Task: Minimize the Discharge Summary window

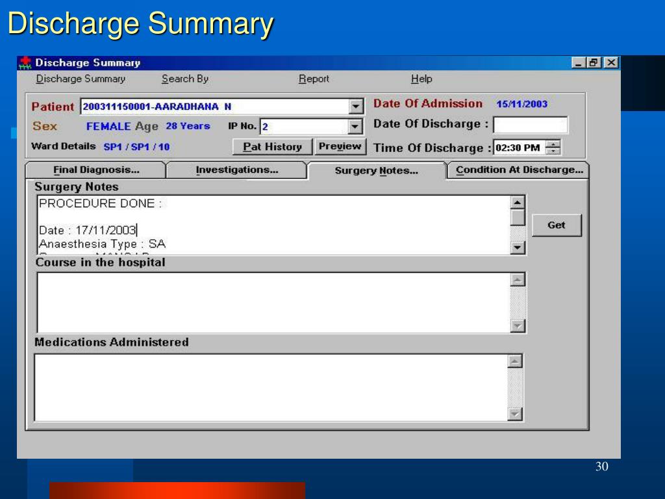Action: tap(578, 63)
